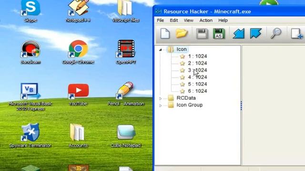
Task: Click the star icon beside 6 : 1024
Action: 182,91
